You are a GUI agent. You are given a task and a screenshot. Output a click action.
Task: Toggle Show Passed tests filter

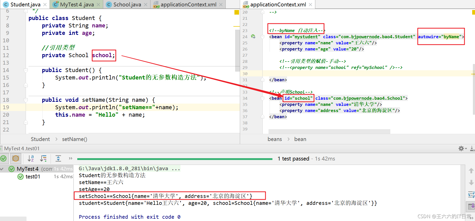(3, 159)
